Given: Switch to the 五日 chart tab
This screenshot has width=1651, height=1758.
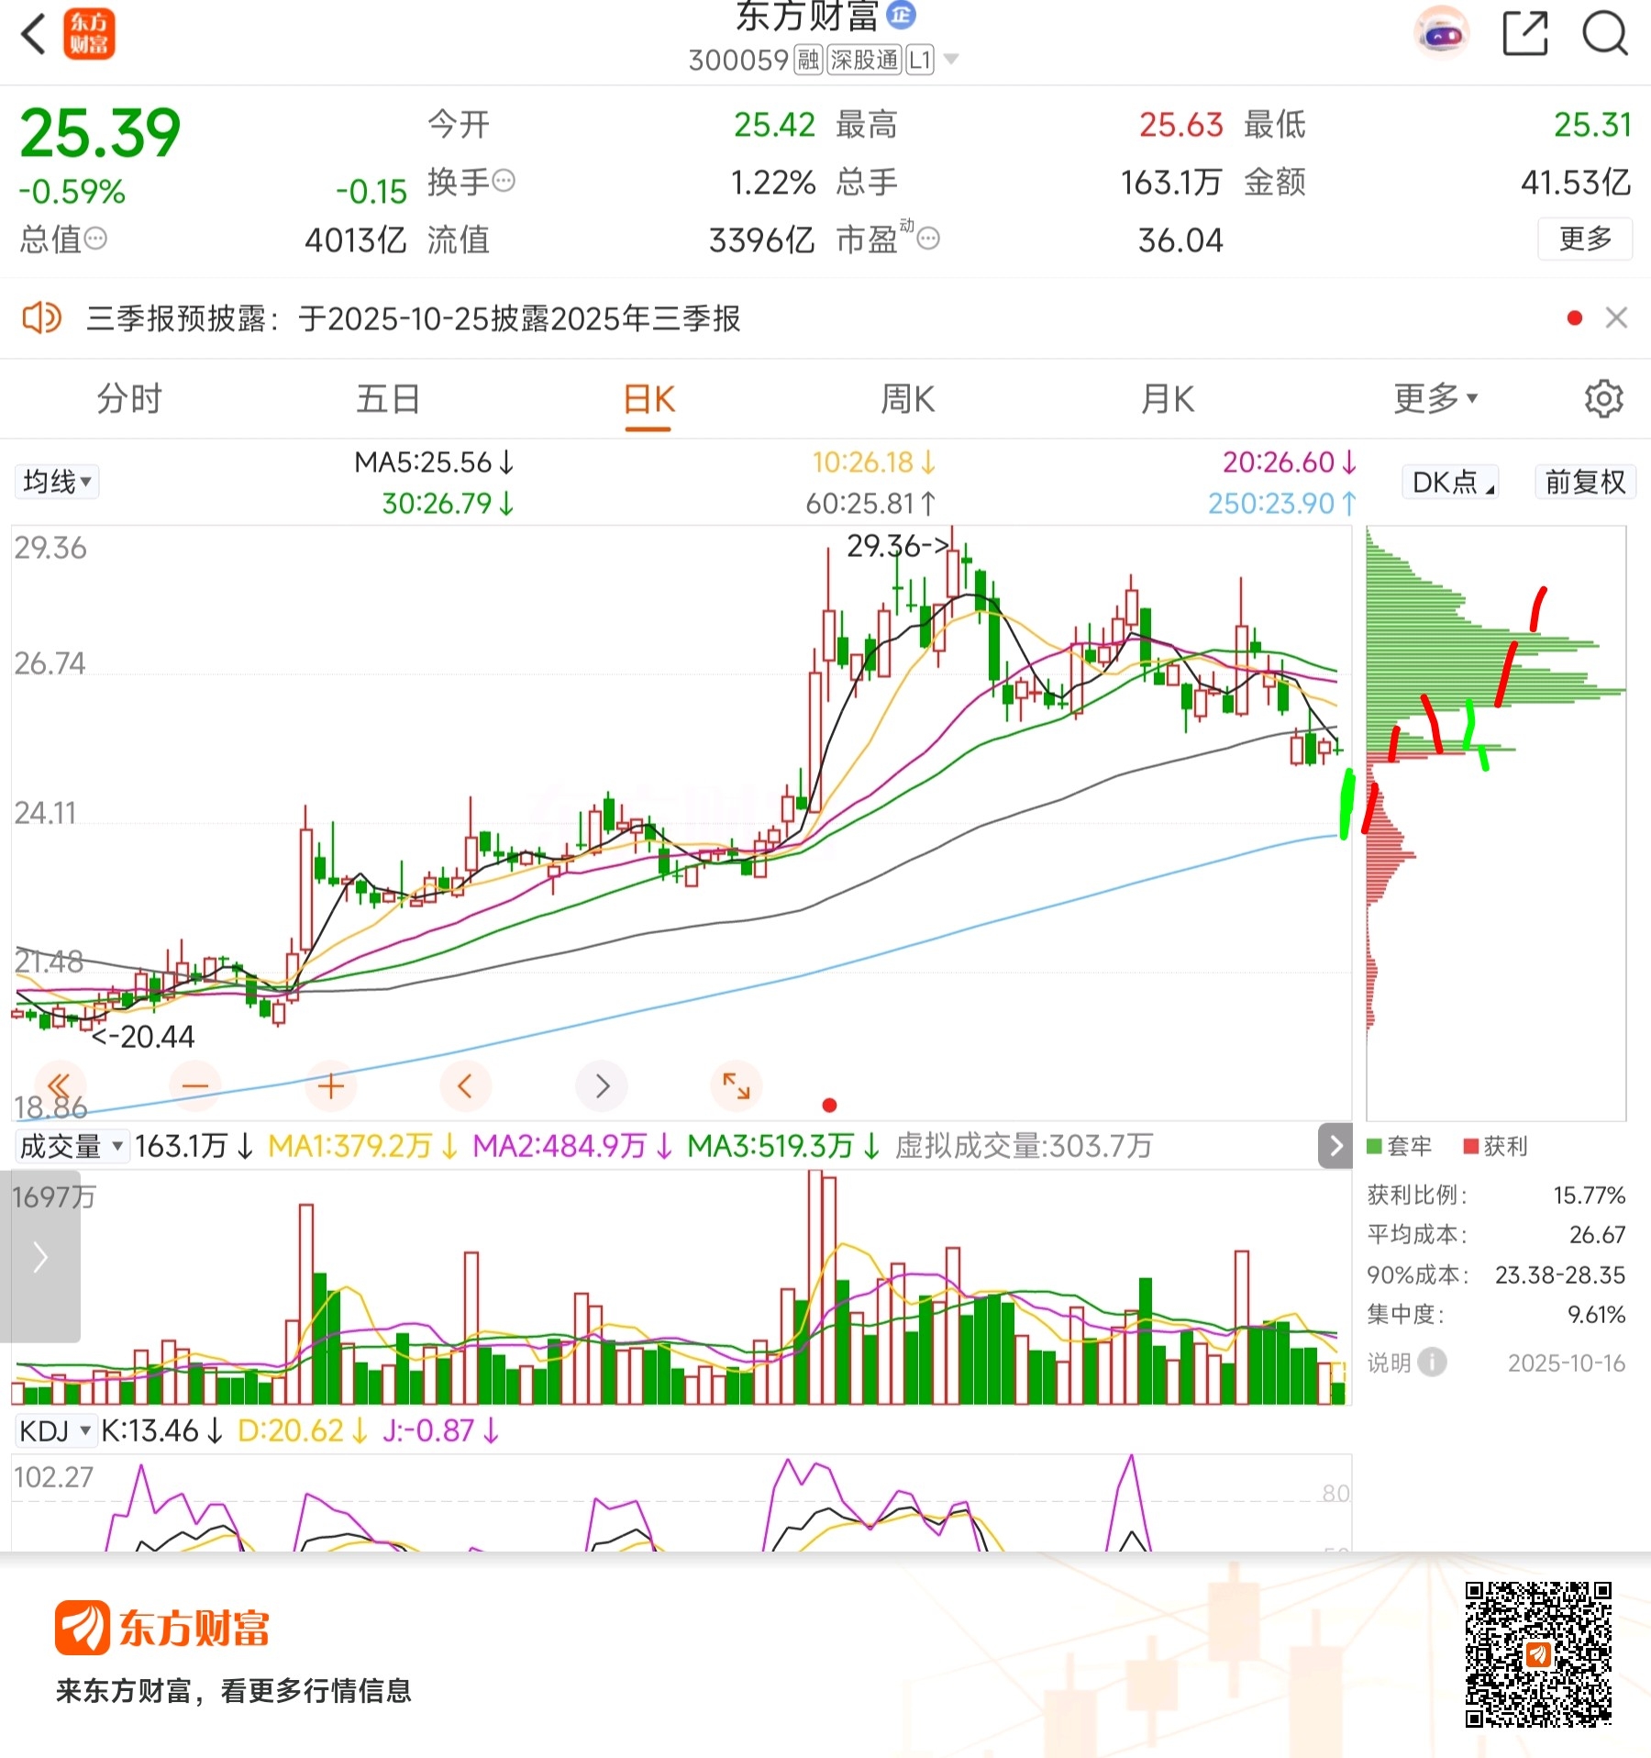Looking at the screenshot, I should 388,399.
